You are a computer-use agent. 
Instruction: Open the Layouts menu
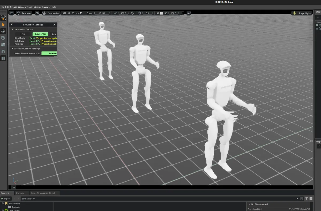(46, 7)
